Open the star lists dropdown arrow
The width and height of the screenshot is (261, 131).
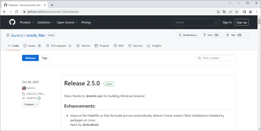click(248, 35)
